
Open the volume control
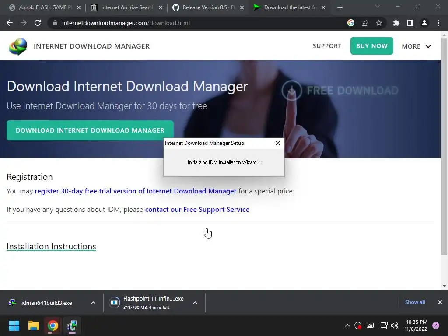click(395, 325)
